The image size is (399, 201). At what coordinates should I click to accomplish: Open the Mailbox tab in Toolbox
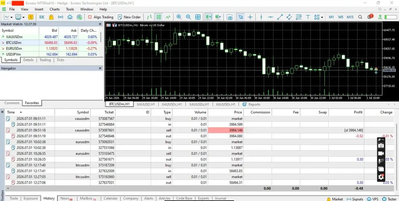coord(88,198)
